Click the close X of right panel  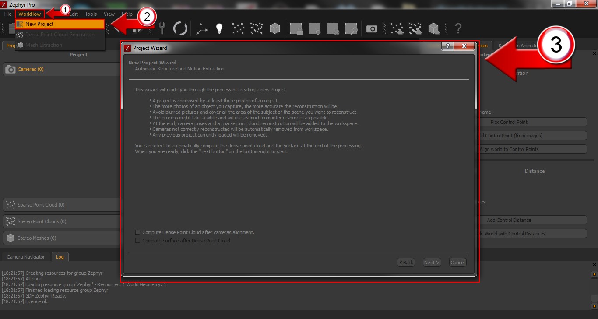[x=594, y=53]
